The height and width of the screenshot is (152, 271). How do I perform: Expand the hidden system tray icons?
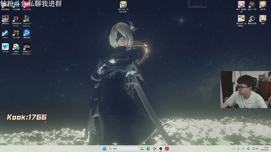coord(234,149)
